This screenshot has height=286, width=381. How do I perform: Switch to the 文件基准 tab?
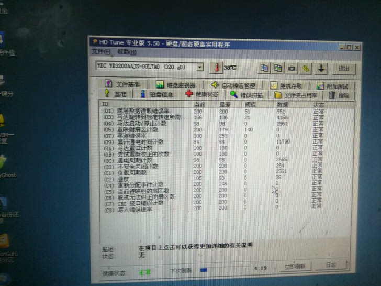pyautogui.click(x=122, y=84)
